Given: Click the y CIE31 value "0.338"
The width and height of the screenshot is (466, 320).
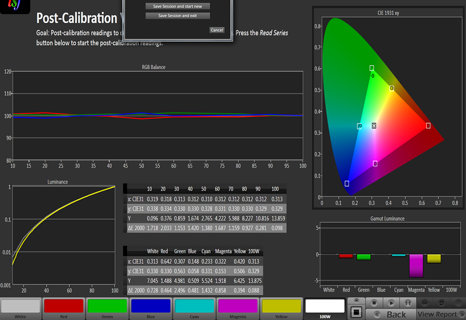Looking at the screenshot, I should click(x=152, y=208).
